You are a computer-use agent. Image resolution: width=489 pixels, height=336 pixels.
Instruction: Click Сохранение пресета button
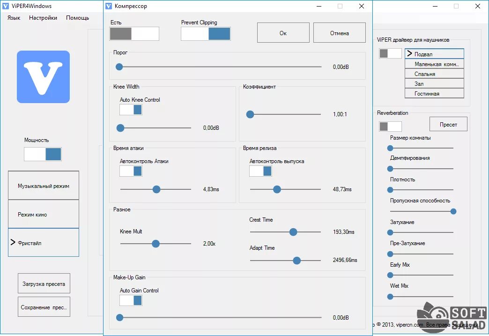click(x=44, y=307)
